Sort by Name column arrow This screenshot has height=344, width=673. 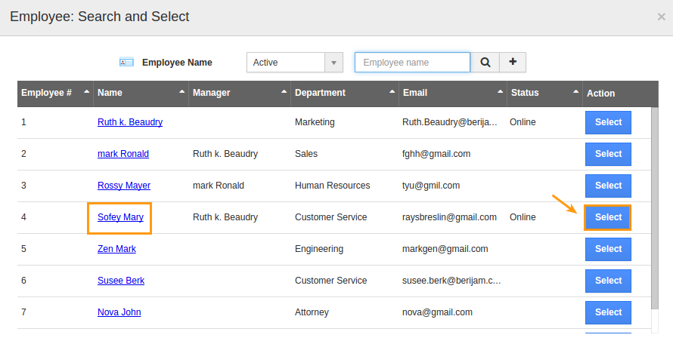182,92
